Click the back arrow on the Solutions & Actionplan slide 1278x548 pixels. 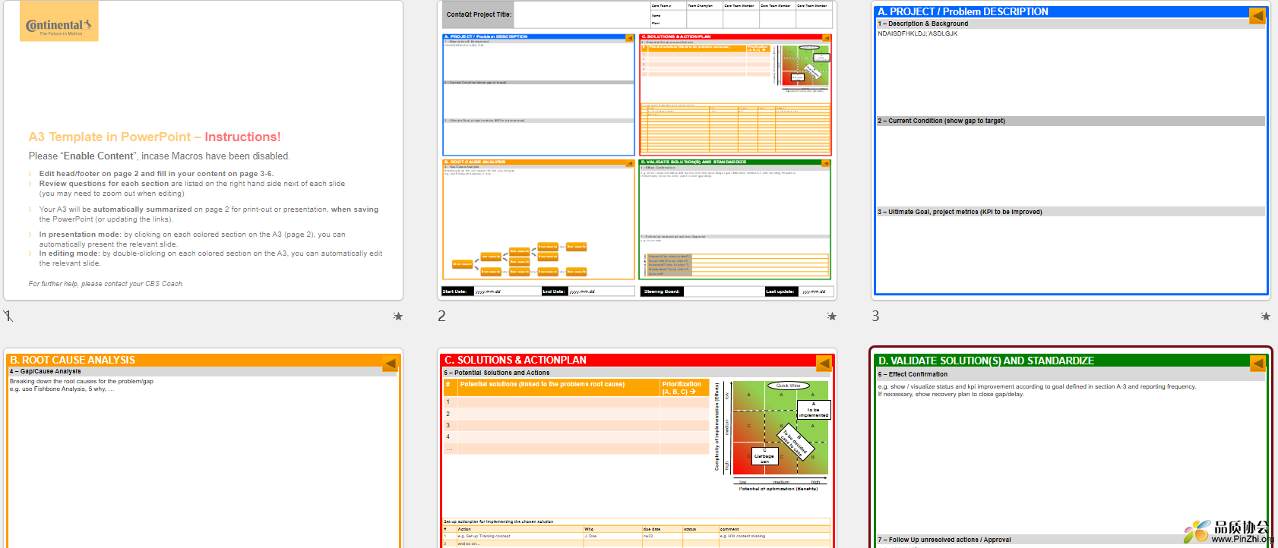824,364
